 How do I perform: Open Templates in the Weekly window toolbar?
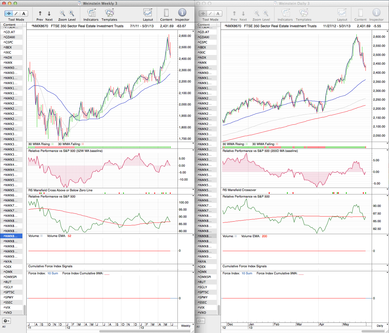(x=109, y=13)
